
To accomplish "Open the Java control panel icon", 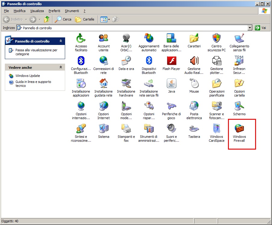I will pyautogui.click(x=171, y=84).
